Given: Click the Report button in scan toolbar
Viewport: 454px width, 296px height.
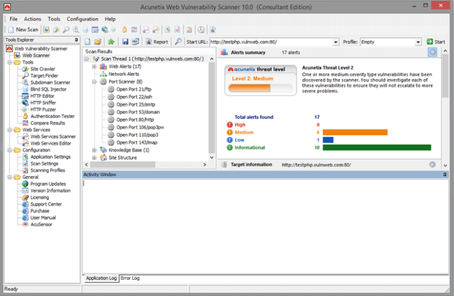Looking at the screenshot, I should coord(157,42).
